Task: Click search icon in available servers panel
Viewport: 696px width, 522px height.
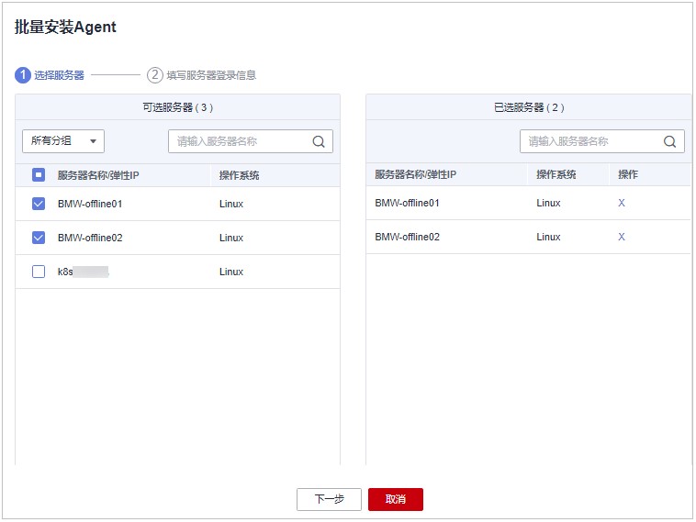Action: click(319, 141)
